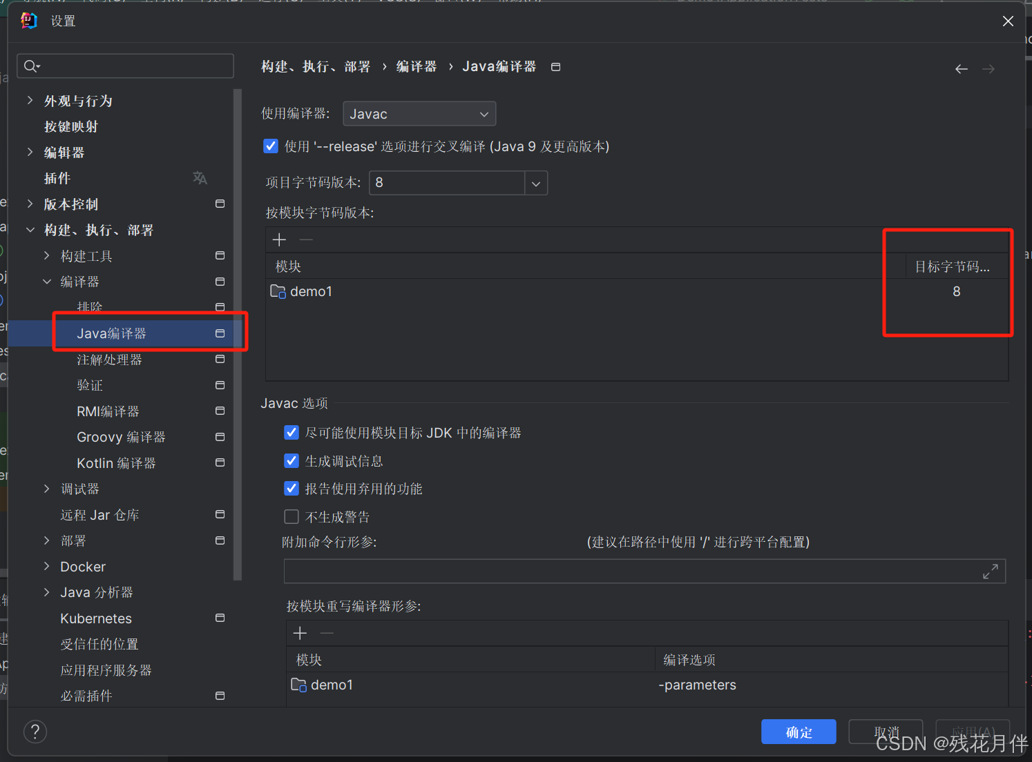Click the remove module icon below 按模块字节码版本
The height and width of the screenshot is (762, 1032).
(306, 240)
